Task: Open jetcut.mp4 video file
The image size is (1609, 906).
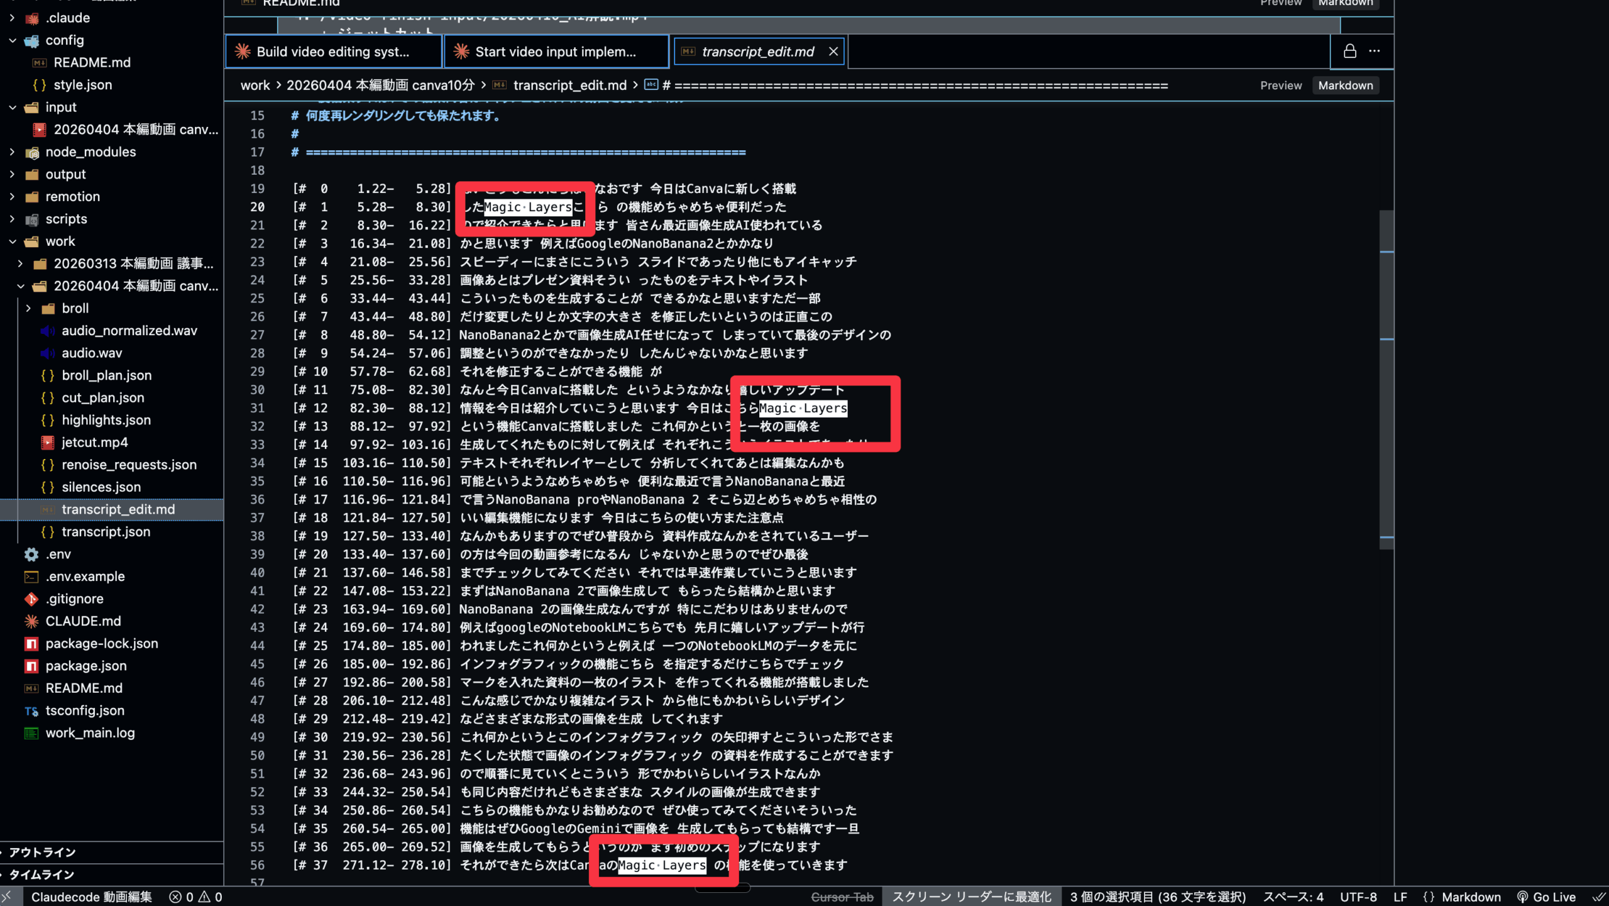Action: click(x=94, y=442)
